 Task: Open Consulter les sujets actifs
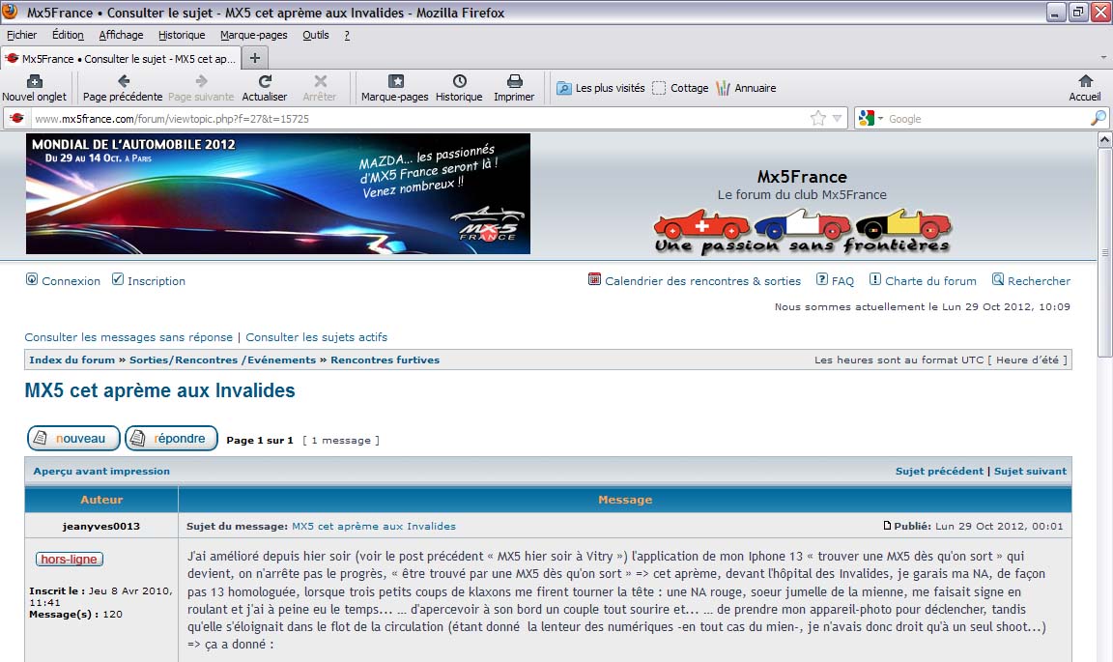tap(317, 337)
